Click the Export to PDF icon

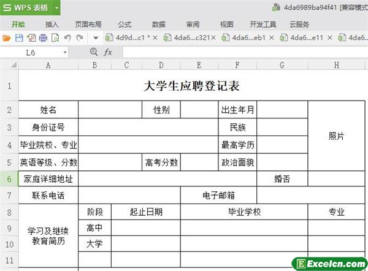[x=31, y=38]
